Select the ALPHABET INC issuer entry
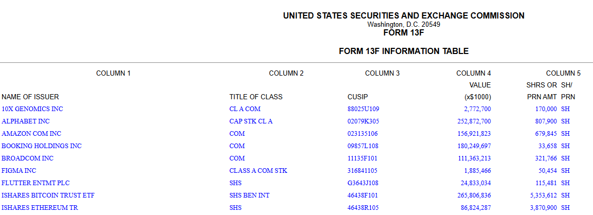 (x=26, y=121)
